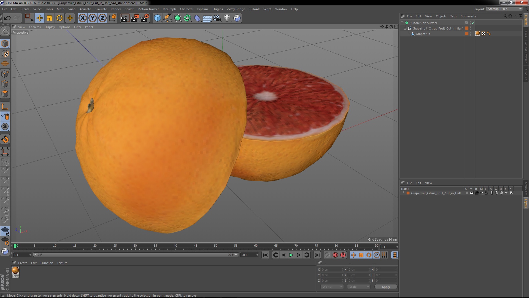The width and height of the screenshot is (529, 298).
Task: Toggle Y axis lock
Action: tap(93, 18)
